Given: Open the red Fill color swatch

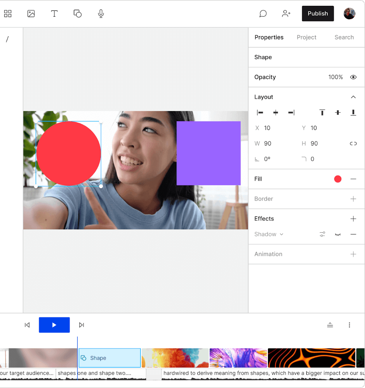Looking at the screenshot, I should pos(338,179).
